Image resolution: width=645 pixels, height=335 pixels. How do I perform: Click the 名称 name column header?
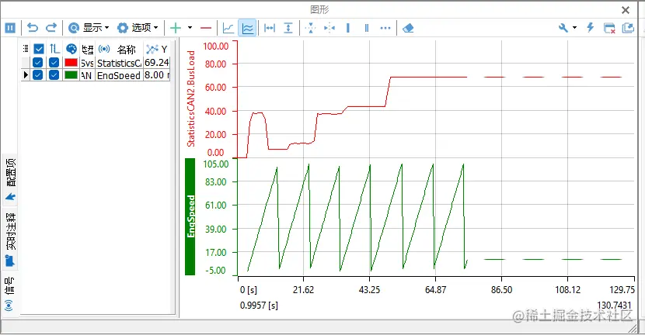tap(127, 50)
